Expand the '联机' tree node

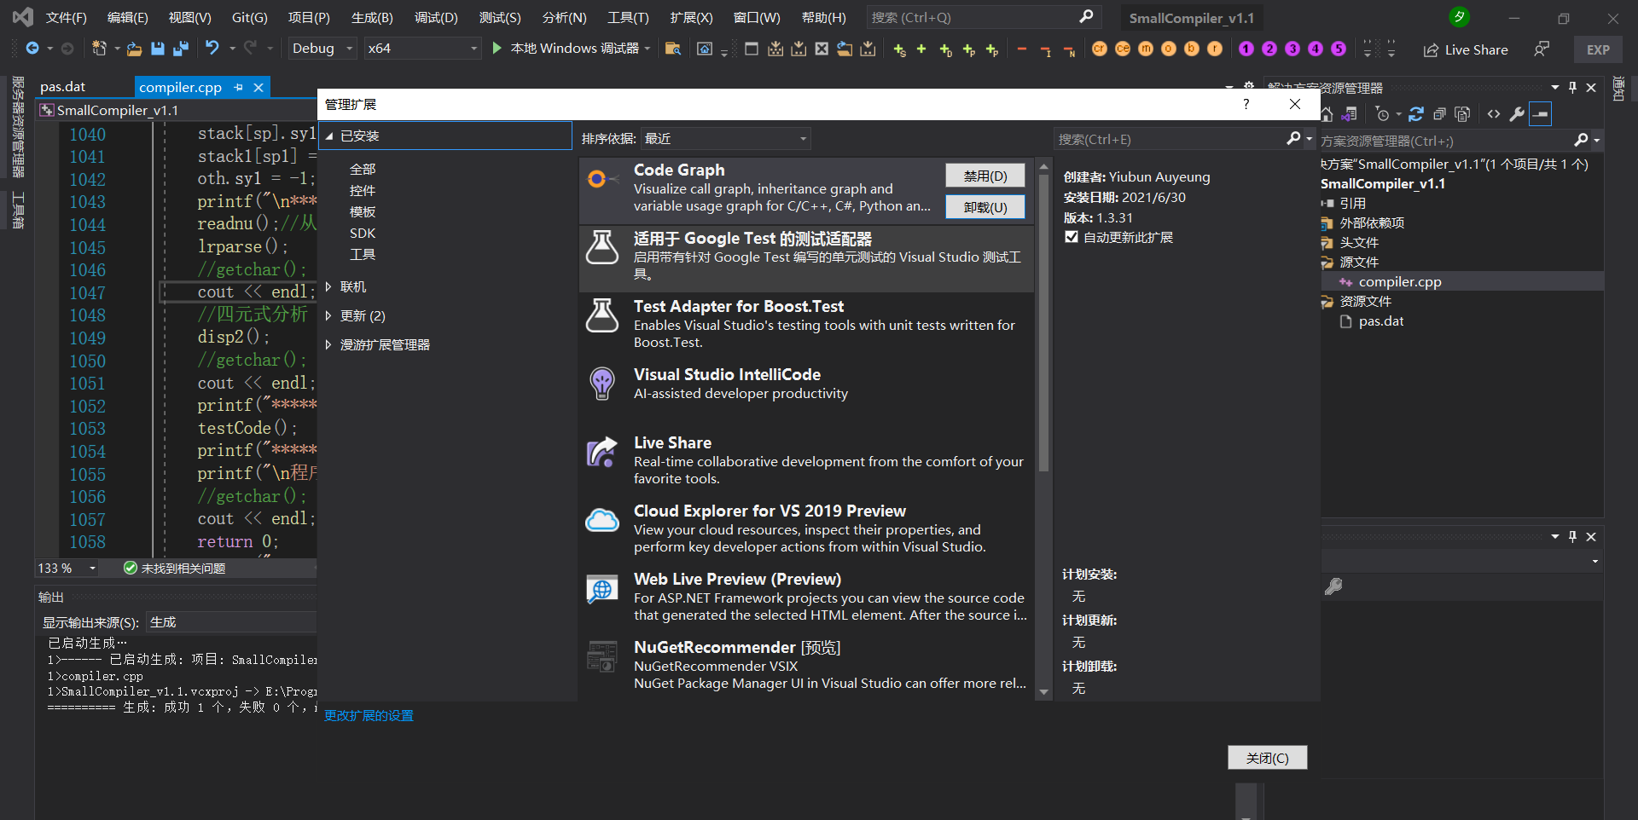click(328, 286)
